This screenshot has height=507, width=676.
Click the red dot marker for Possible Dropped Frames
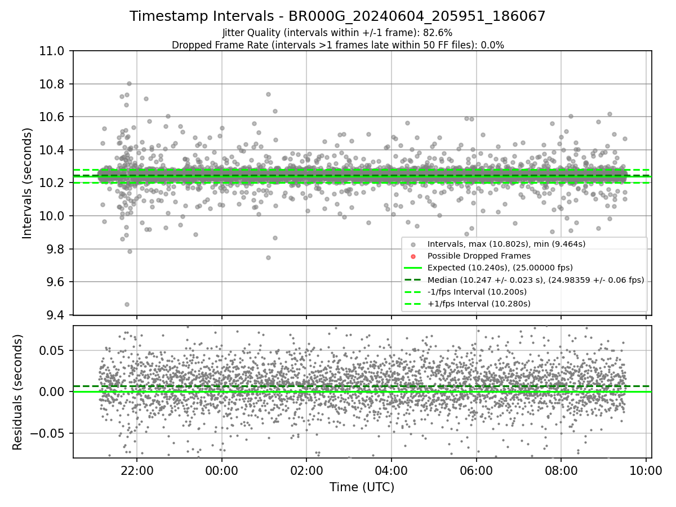click(414, 256)
